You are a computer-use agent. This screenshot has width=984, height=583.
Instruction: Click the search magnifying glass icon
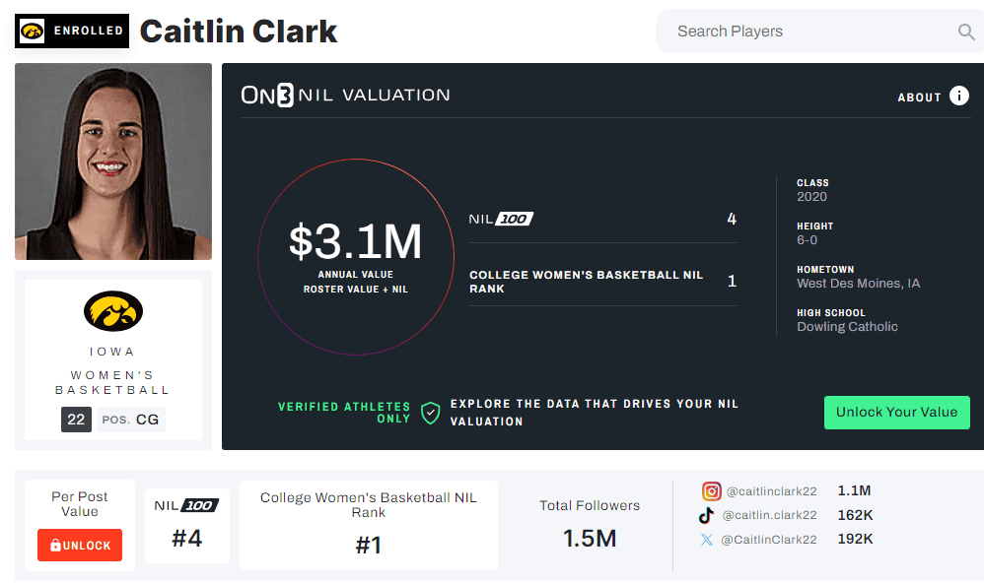[x=965, y=32]
